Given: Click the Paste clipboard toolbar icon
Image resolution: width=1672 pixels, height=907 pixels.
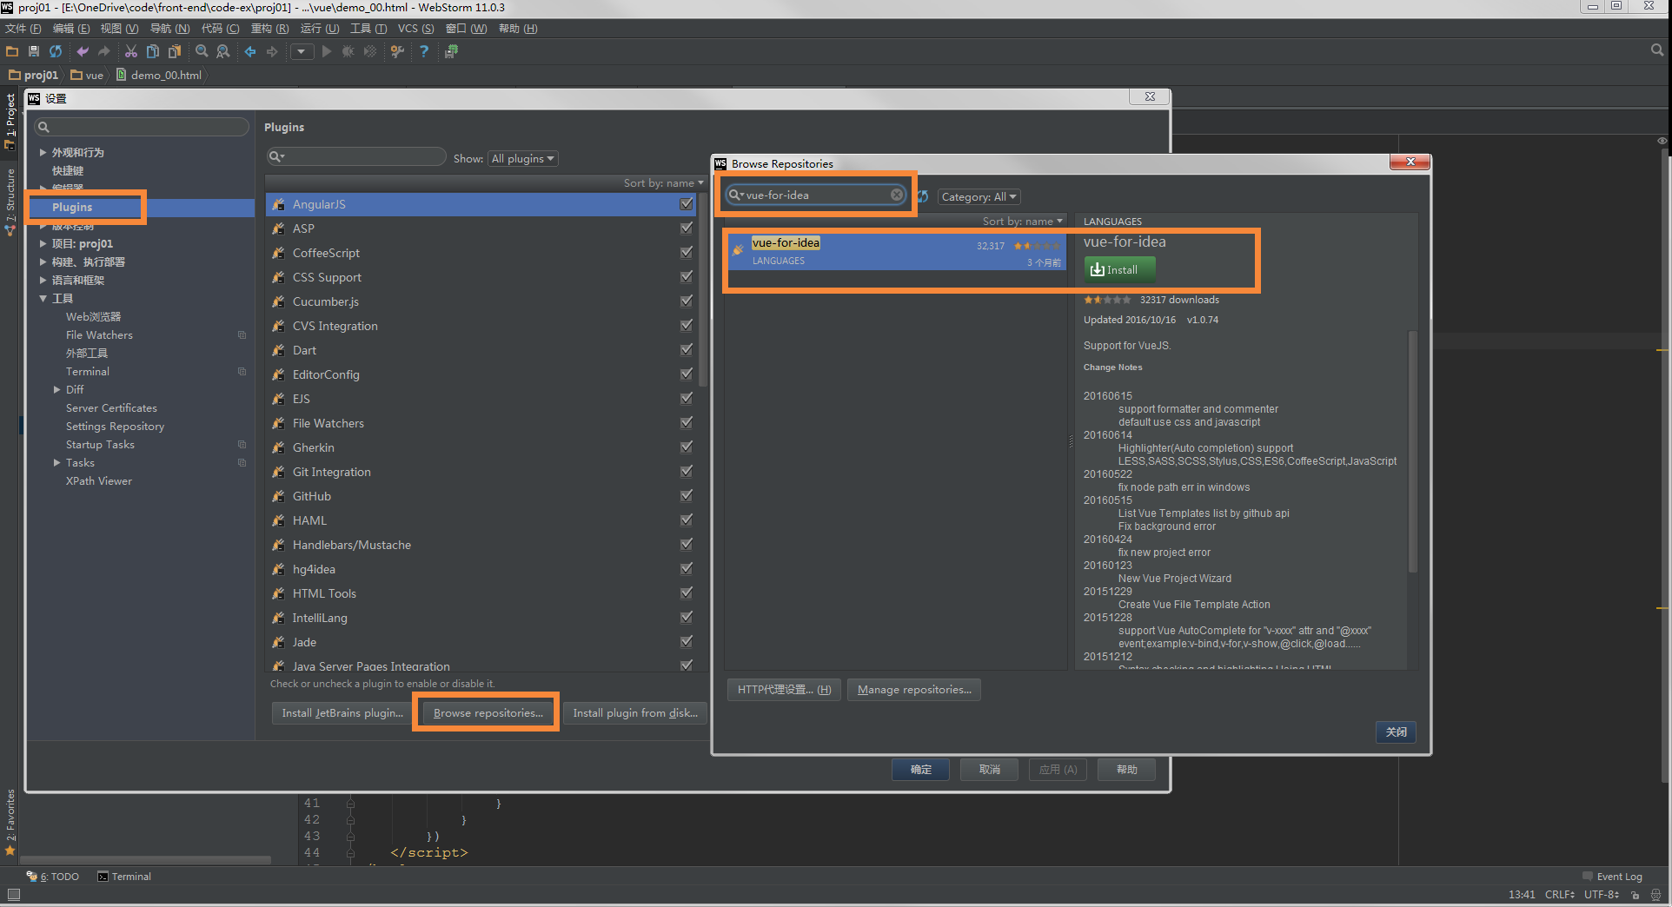Looking at the screenshot, I should click(x=175, y=51).
